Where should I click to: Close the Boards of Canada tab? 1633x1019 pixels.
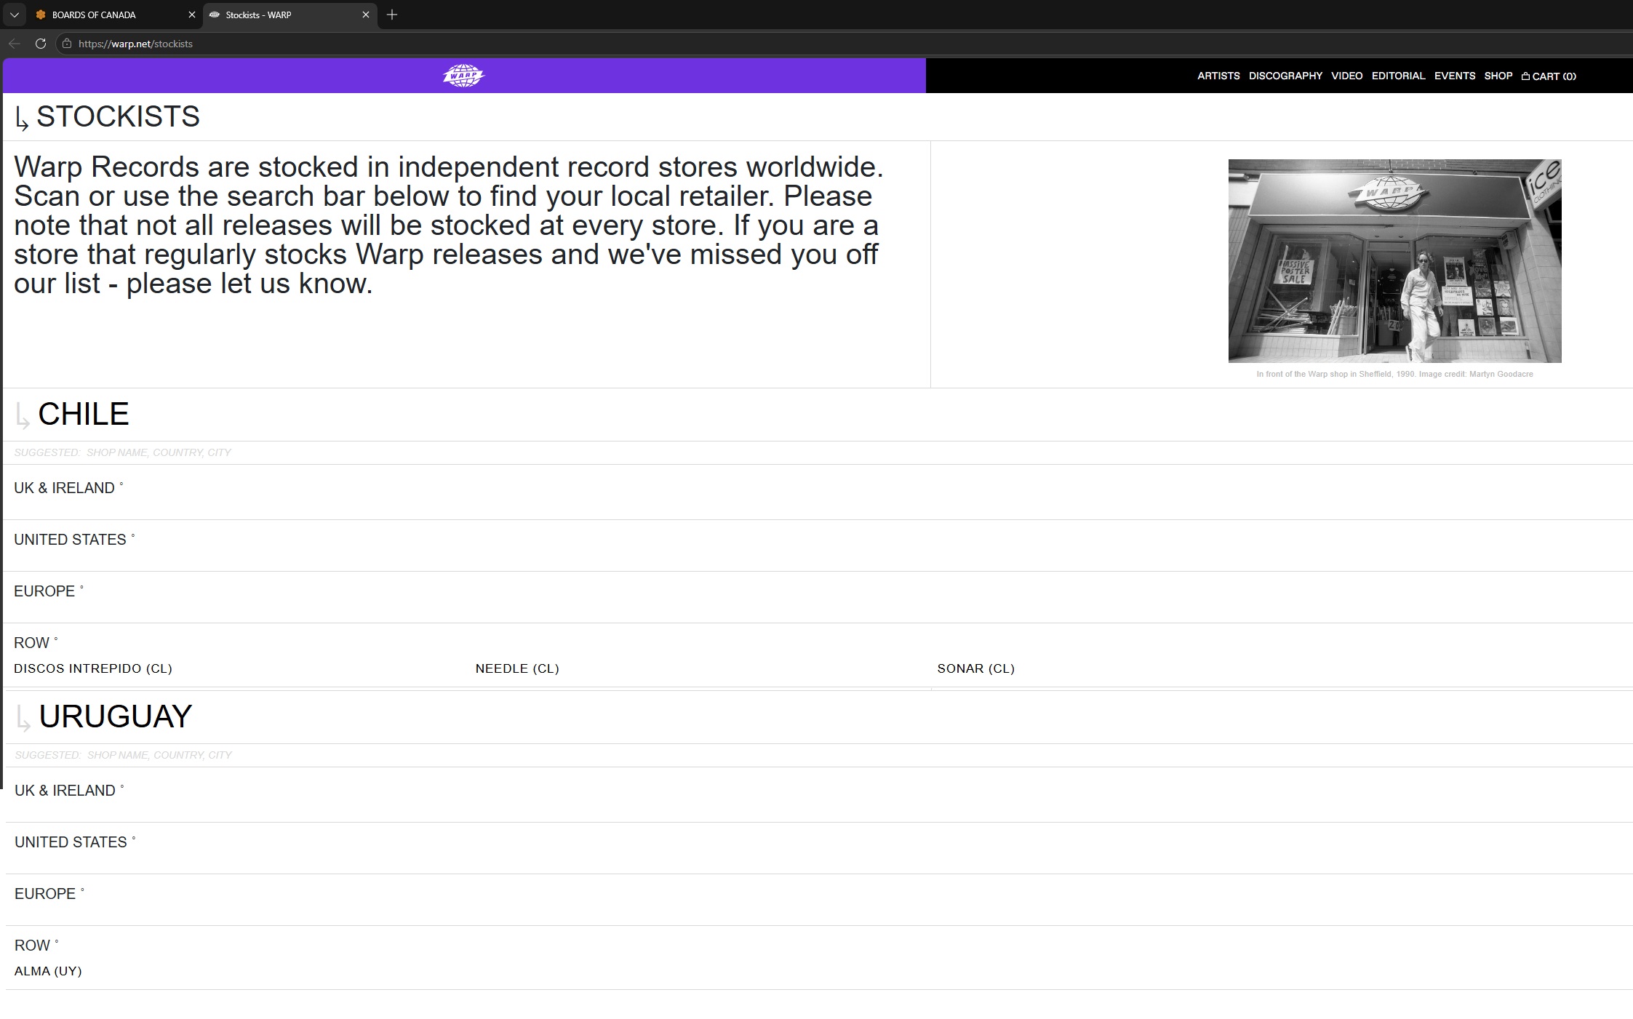coord(192,15)
